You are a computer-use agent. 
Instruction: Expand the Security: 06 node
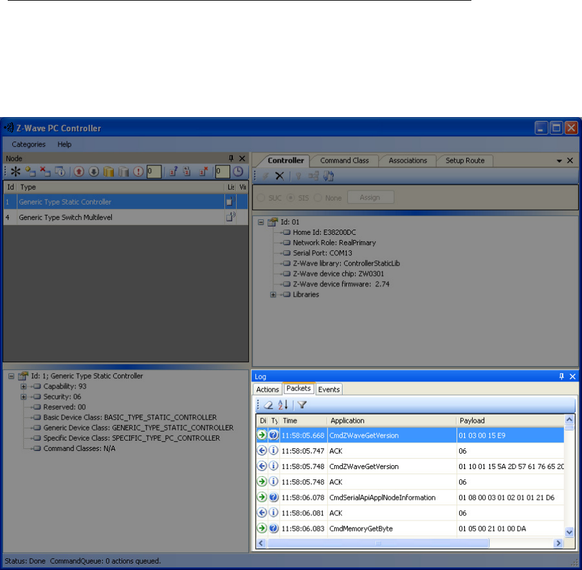(x=23, y=397)
